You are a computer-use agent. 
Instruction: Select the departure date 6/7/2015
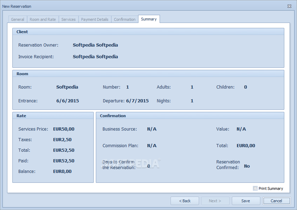[x=137, y=101]
